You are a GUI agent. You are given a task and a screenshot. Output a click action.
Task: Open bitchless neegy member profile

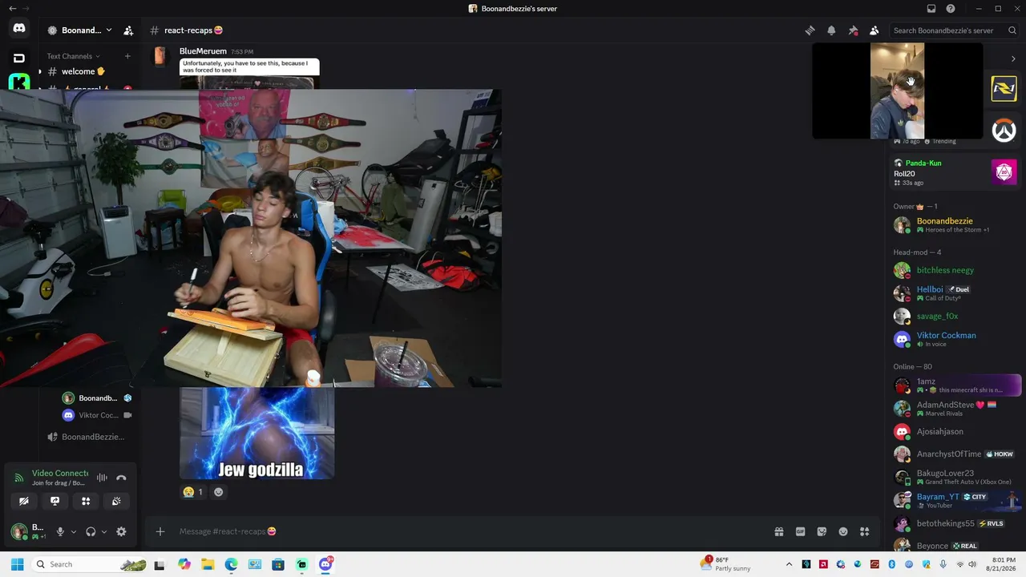tap(955, 270)
